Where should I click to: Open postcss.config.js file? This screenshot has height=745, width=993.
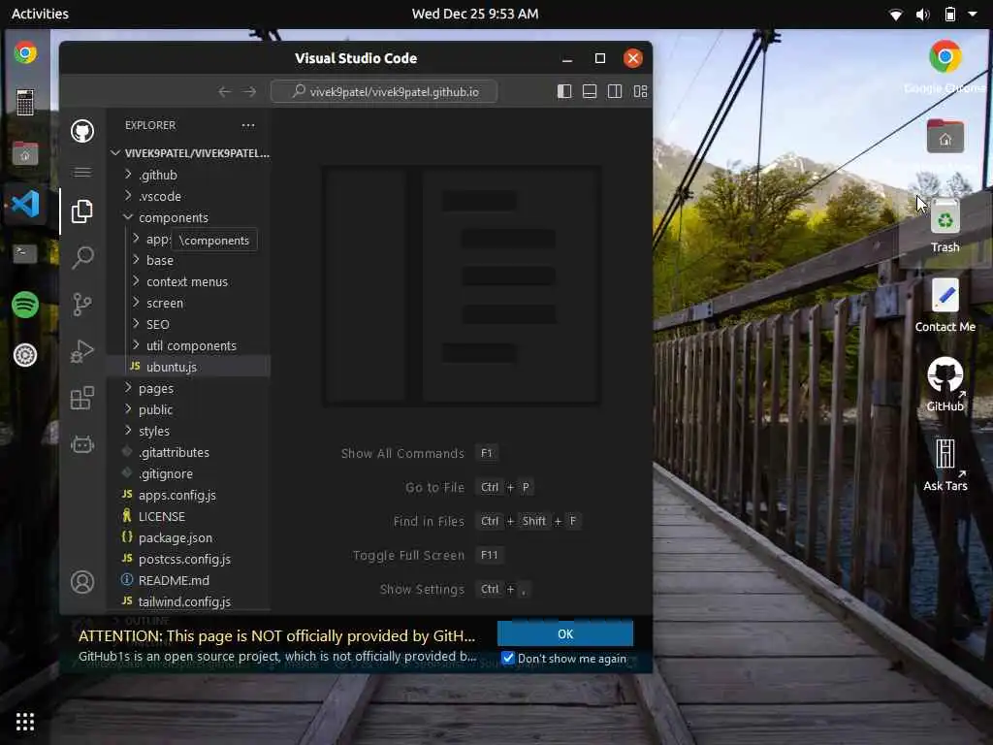(190, 559)
